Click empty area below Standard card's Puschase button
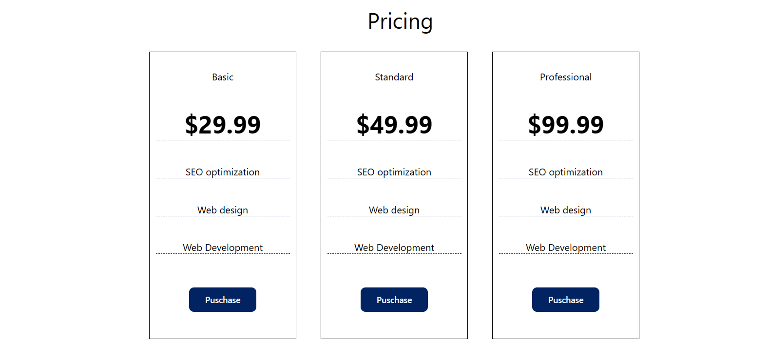The height and width of the screenshot is (362, 769). click(394, 325)
